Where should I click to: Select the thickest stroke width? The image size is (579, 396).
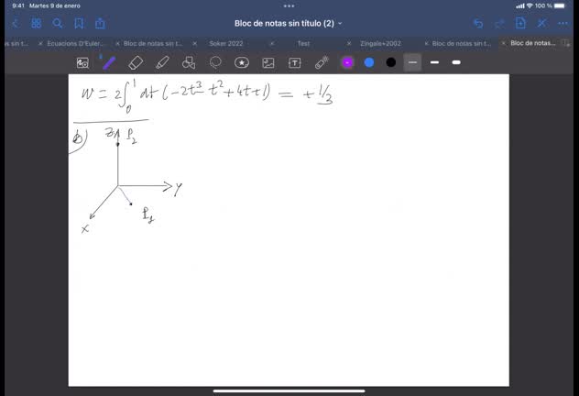click(456, 63)
